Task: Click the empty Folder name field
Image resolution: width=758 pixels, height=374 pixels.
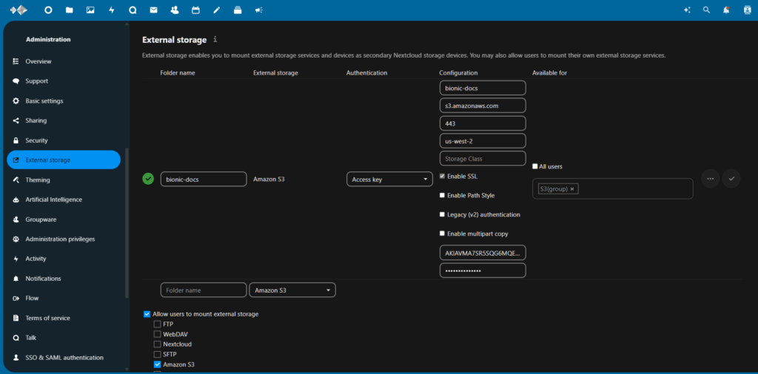Action: pos(204,290)
